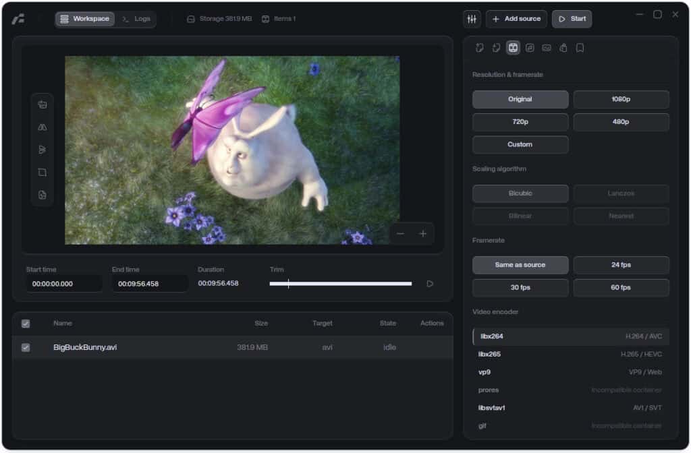Select Nearest scaling algorithm
The width and height of the screenshot is (691, 453).
click(621, 216)
